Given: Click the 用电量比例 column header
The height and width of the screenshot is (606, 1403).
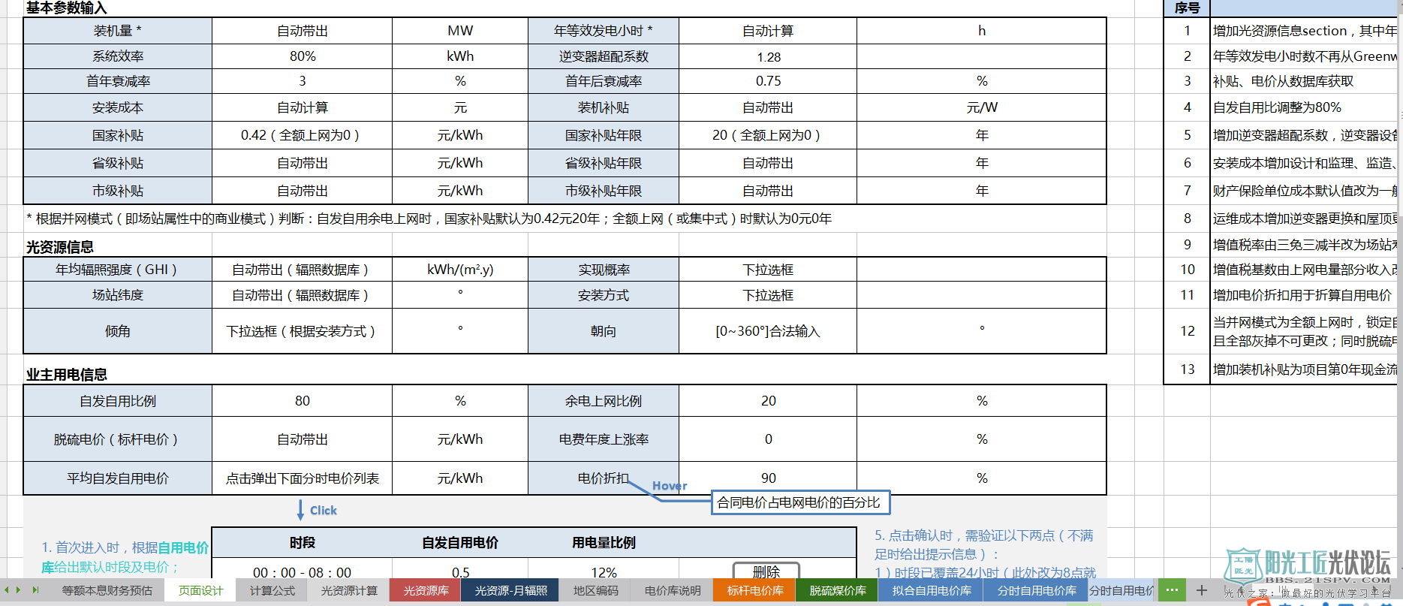Looking at the screenshot, I should coord(604,542).
